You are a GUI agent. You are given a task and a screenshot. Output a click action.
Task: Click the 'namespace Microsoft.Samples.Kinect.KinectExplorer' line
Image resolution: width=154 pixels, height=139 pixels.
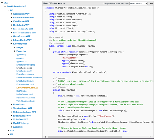point(71,8)
